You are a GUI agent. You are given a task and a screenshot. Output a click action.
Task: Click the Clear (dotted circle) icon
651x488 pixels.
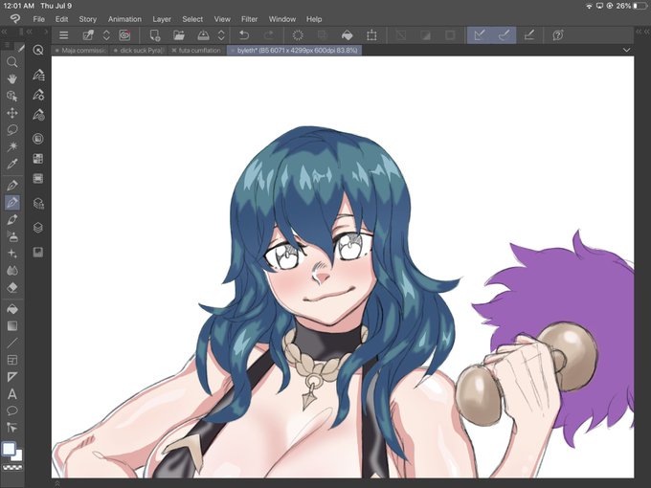[298, 35]
